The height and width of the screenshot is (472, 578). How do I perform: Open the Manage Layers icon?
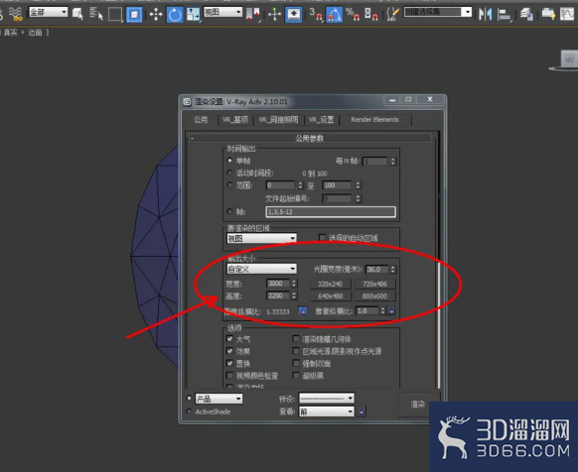pyautogui.click(x=526, y=14)
